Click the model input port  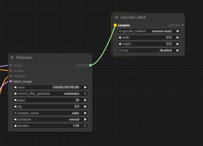[x=11, y=65]
